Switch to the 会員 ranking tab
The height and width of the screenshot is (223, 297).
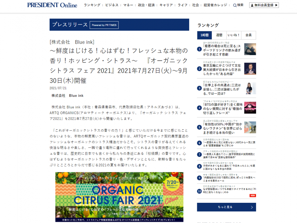click(x=249, y=35)
